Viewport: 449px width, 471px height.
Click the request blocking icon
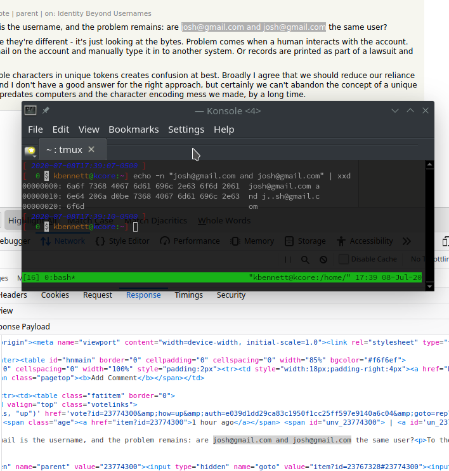point(323,260)
